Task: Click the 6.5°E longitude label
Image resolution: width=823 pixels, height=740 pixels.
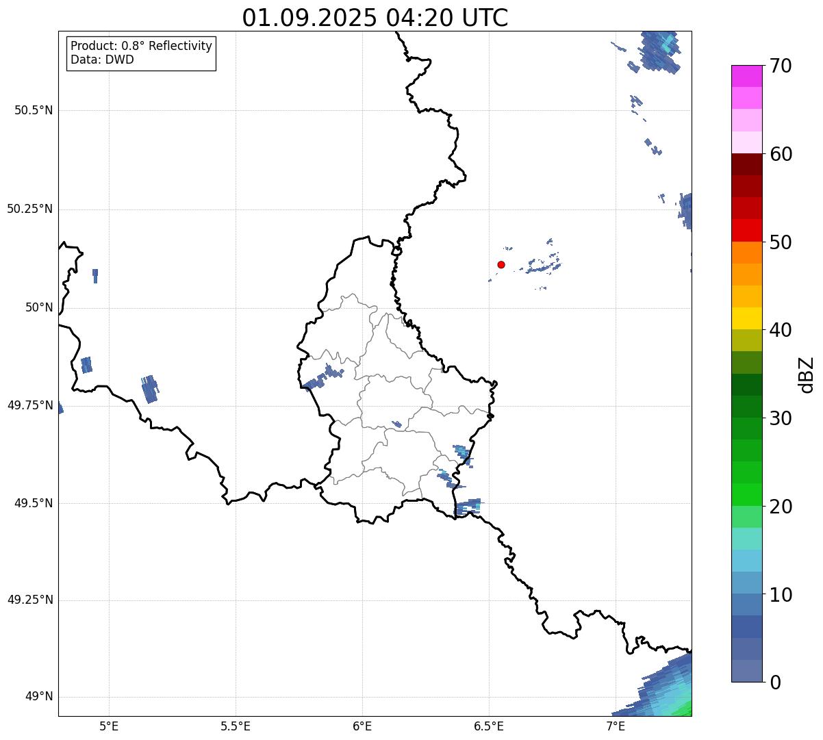Action: [x=489, y=726]
